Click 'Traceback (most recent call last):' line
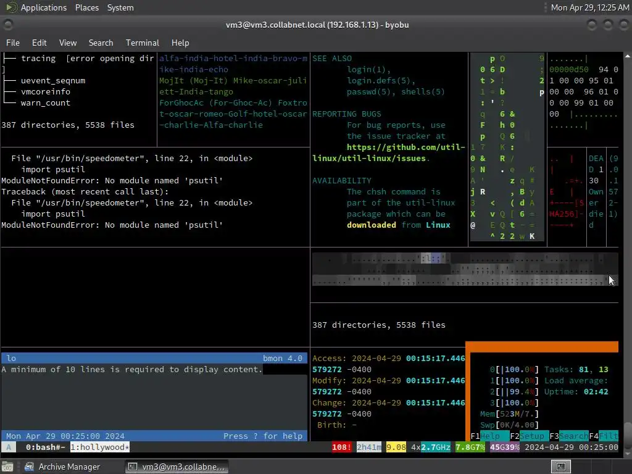 click(x=85, y=192)
